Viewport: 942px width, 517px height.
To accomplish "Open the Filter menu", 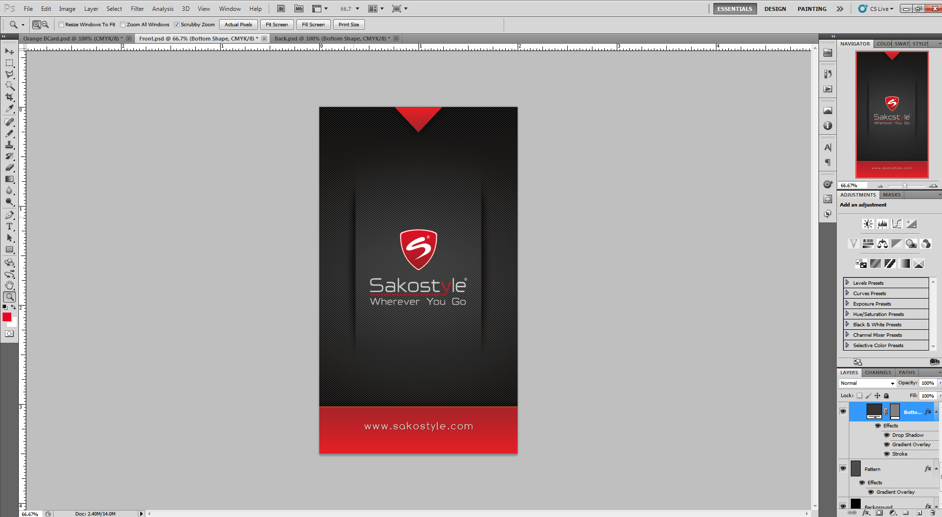I will pyautogui.click(x=137, y=9).
